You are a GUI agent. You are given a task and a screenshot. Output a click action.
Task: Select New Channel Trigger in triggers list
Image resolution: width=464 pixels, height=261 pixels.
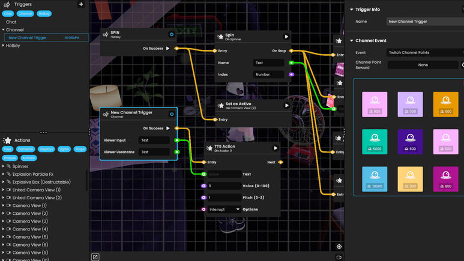[46, 38]
